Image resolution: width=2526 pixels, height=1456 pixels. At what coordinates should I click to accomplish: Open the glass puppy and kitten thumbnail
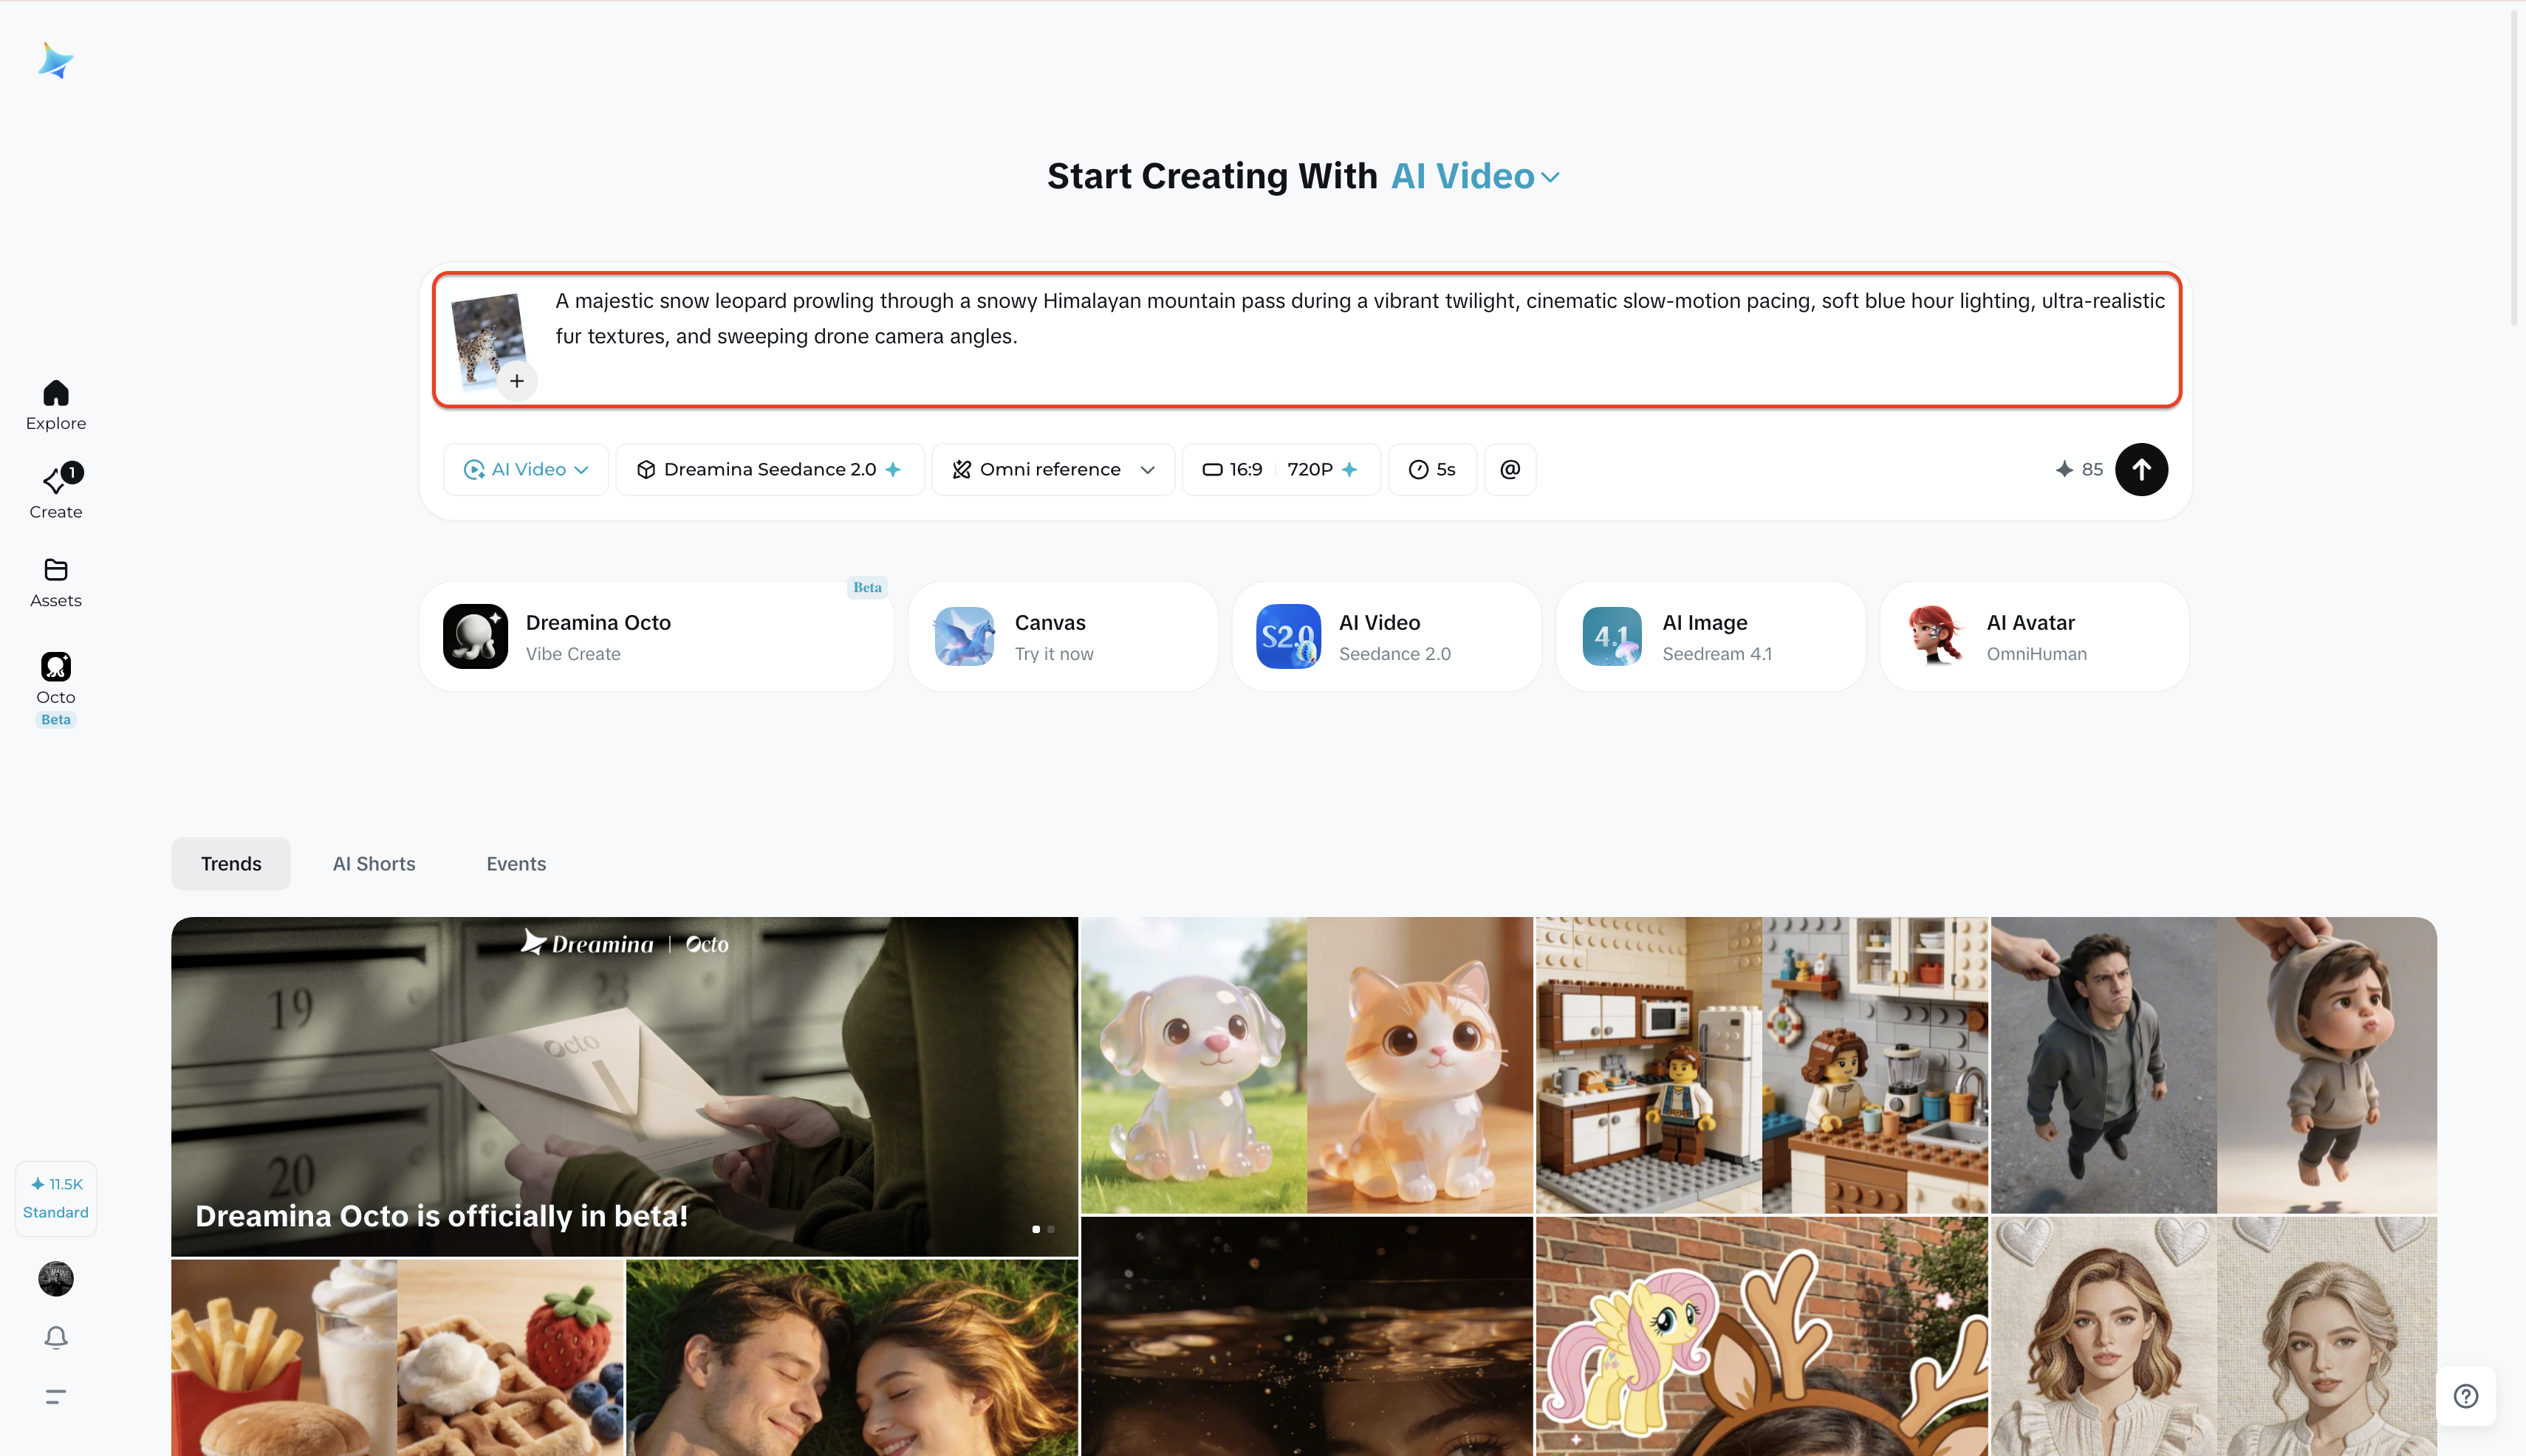point(1307,1065)
